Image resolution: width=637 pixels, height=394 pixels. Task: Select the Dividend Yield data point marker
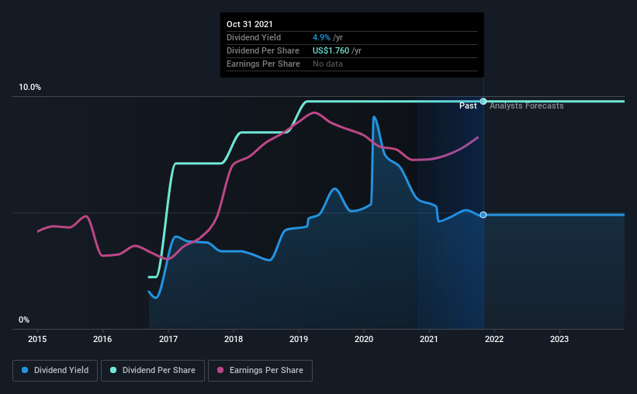tap(483, 215)
